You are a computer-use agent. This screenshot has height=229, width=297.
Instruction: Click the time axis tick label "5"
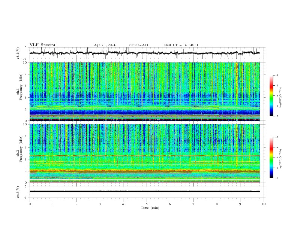tap(147, 204)
